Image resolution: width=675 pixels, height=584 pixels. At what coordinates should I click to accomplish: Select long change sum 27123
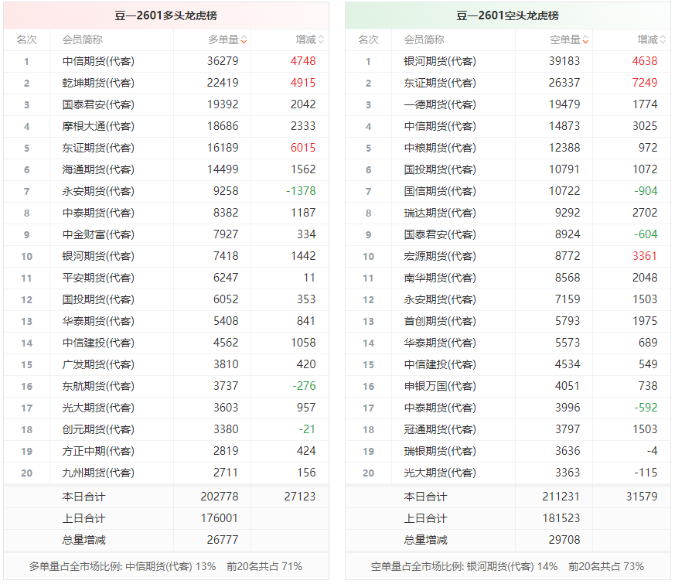[x=300, y=497]
